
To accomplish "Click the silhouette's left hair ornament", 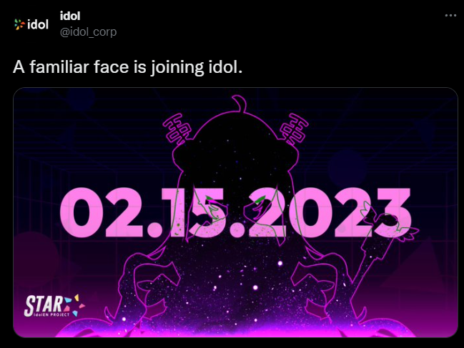I will (177, 129).
